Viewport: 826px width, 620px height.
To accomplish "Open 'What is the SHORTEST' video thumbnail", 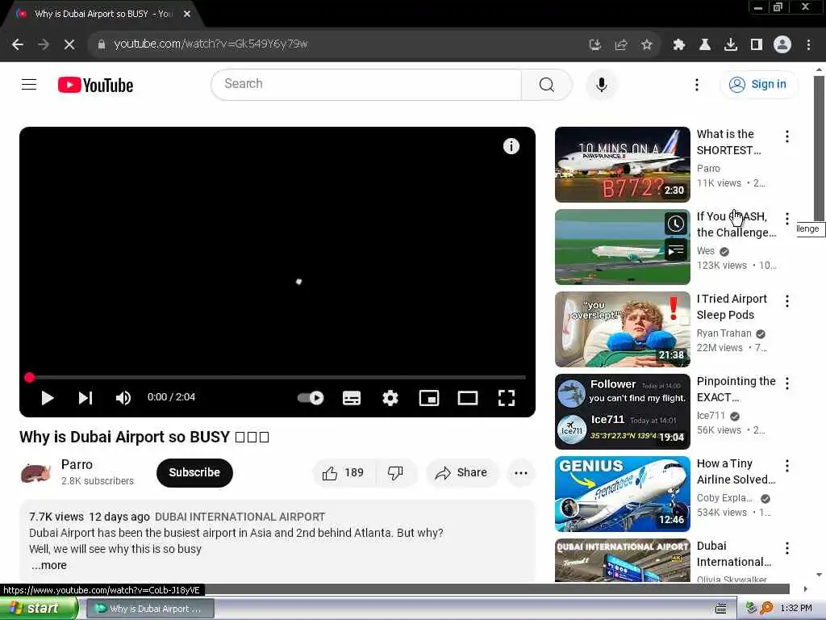I will pyautogui.click(x=622, y=165).
